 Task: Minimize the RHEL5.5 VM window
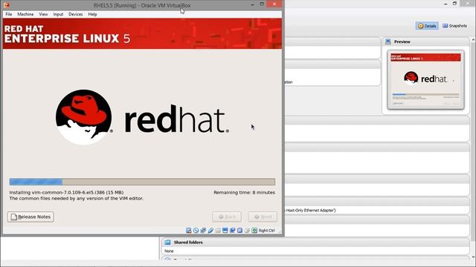pos(253,4)
